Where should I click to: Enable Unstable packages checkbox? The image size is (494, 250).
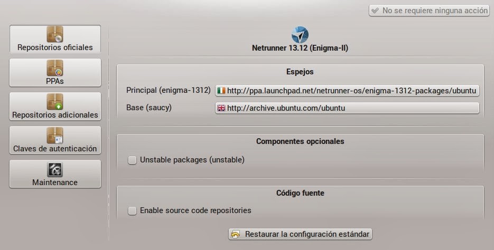tap(132, 160)
